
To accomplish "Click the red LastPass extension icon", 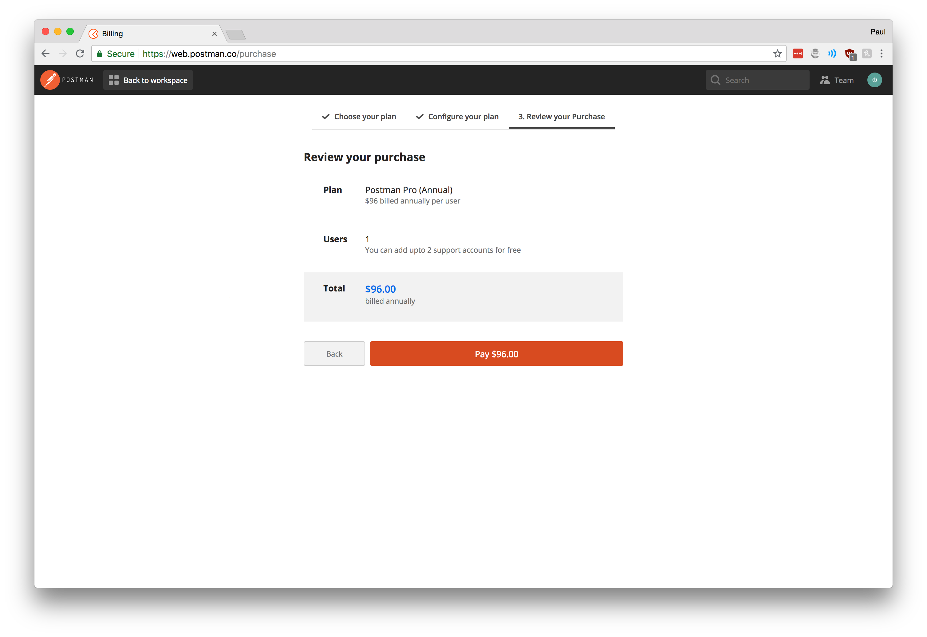I will tap(797, 53).
